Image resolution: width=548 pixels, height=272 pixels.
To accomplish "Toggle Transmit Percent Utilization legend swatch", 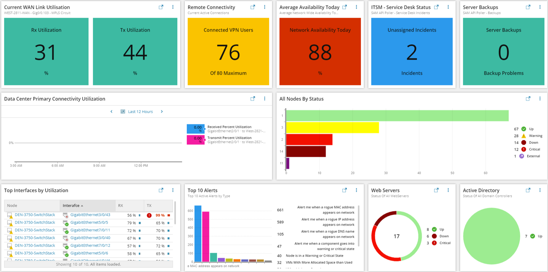I will point(195,140).
